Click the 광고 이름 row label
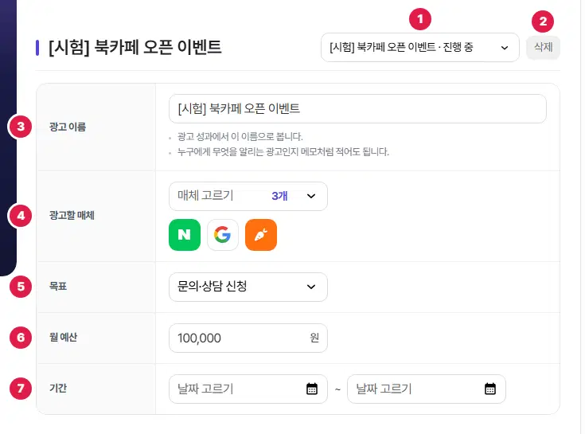The image size is (585, 434). click(68, 127)
